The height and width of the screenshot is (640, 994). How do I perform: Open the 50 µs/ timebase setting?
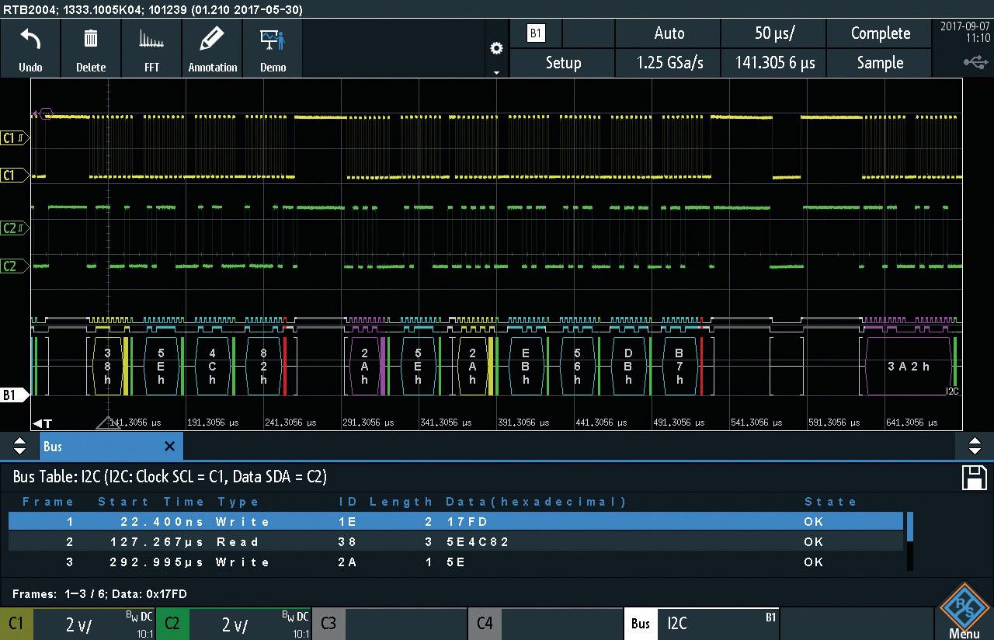pyautogui.click(x=773, y=33)
